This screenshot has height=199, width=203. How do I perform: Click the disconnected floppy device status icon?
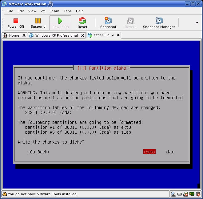(x=186, y=194)
